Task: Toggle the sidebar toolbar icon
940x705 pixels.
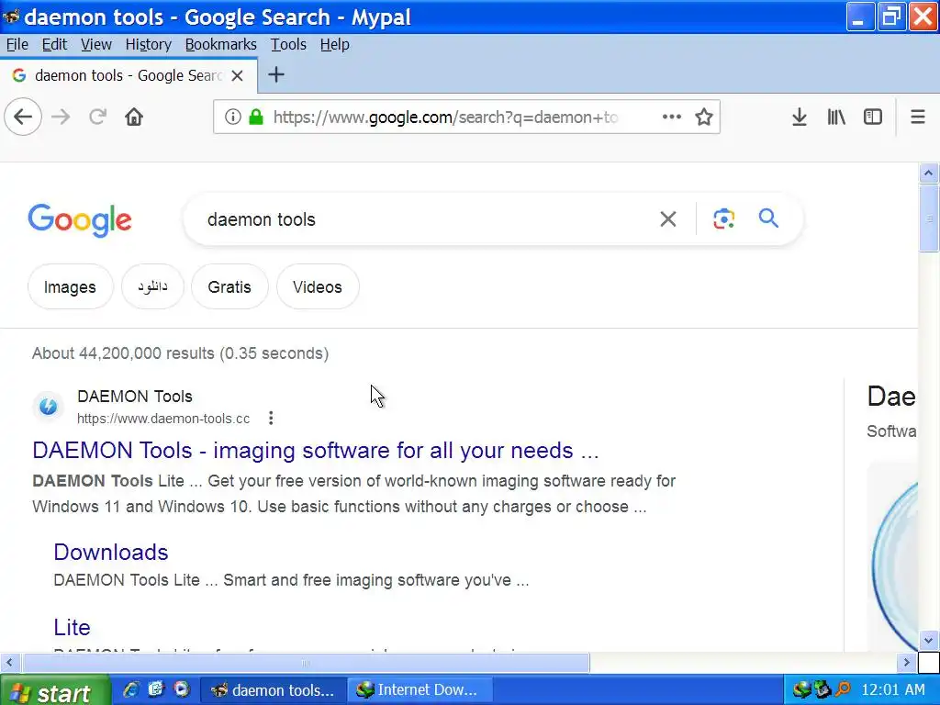Action: [x=873, y=117]
